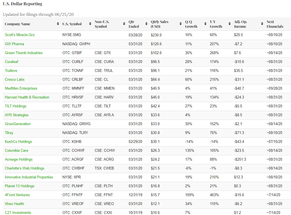Visit Green Thumb Industries page
Viewport: 291px width, 215px height.
24,53
